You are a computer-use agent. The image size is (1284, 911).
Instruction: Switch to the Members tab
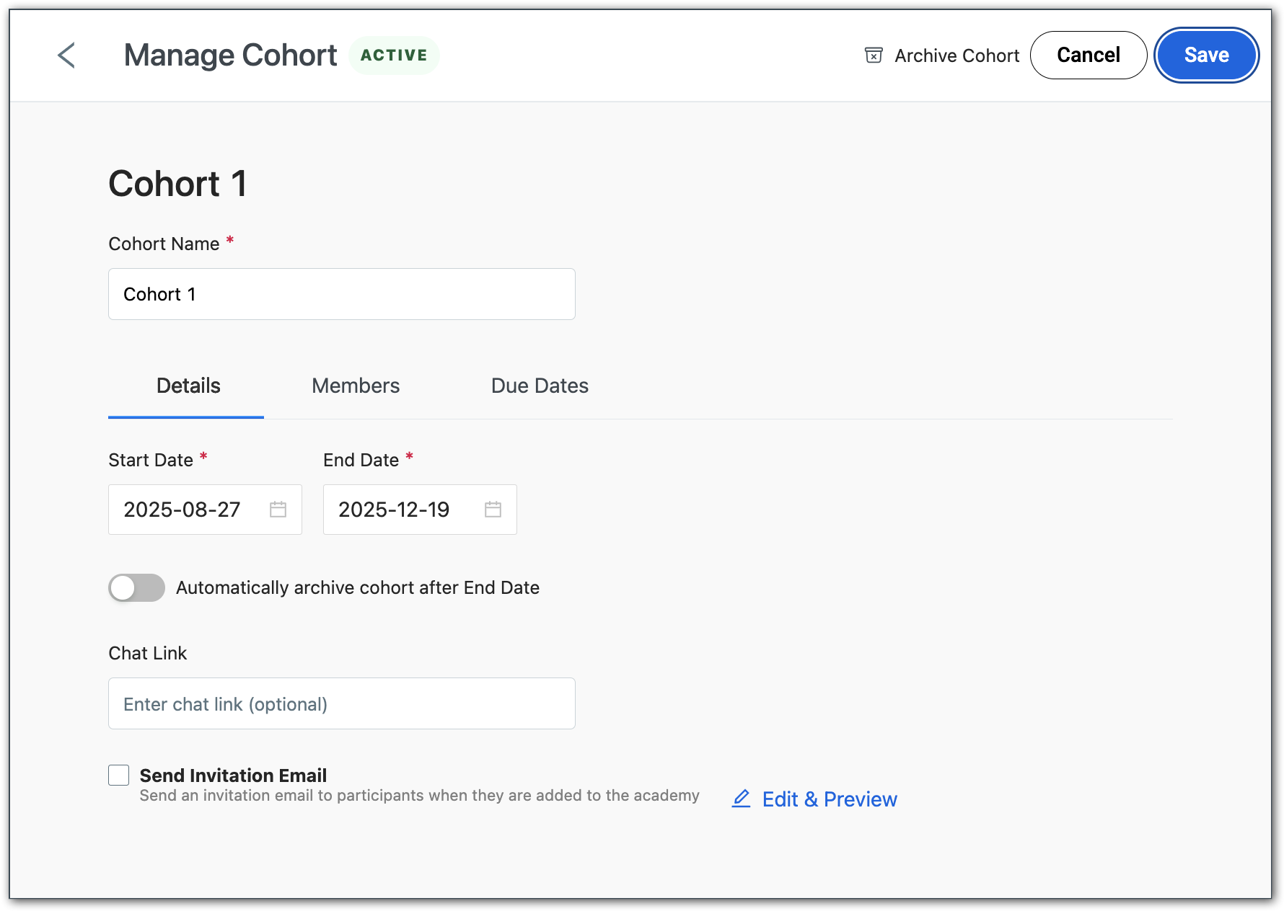coord(355,386)
